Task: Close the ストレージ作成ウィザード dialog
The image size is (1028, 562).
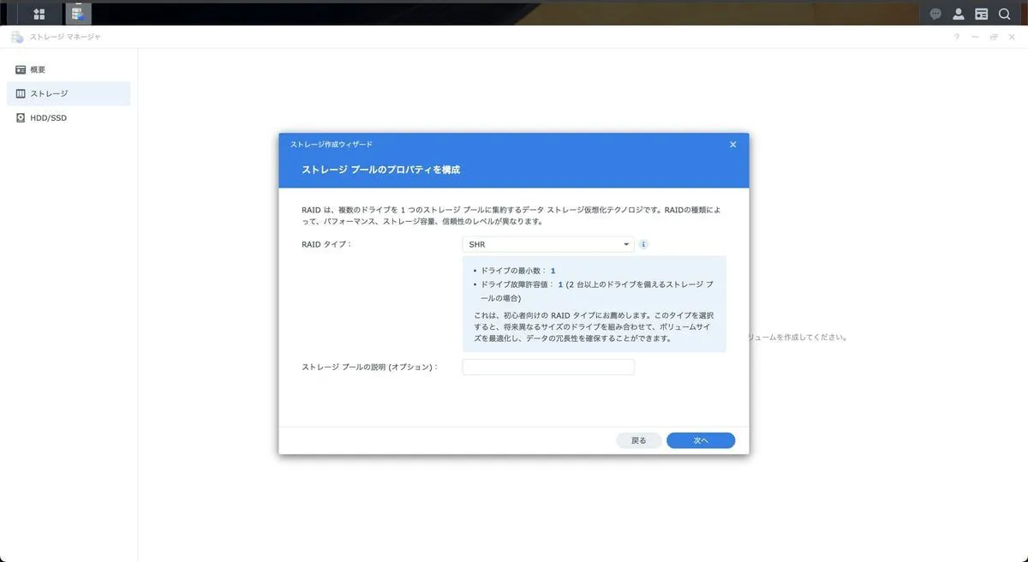Action: (x=732, y=145)
